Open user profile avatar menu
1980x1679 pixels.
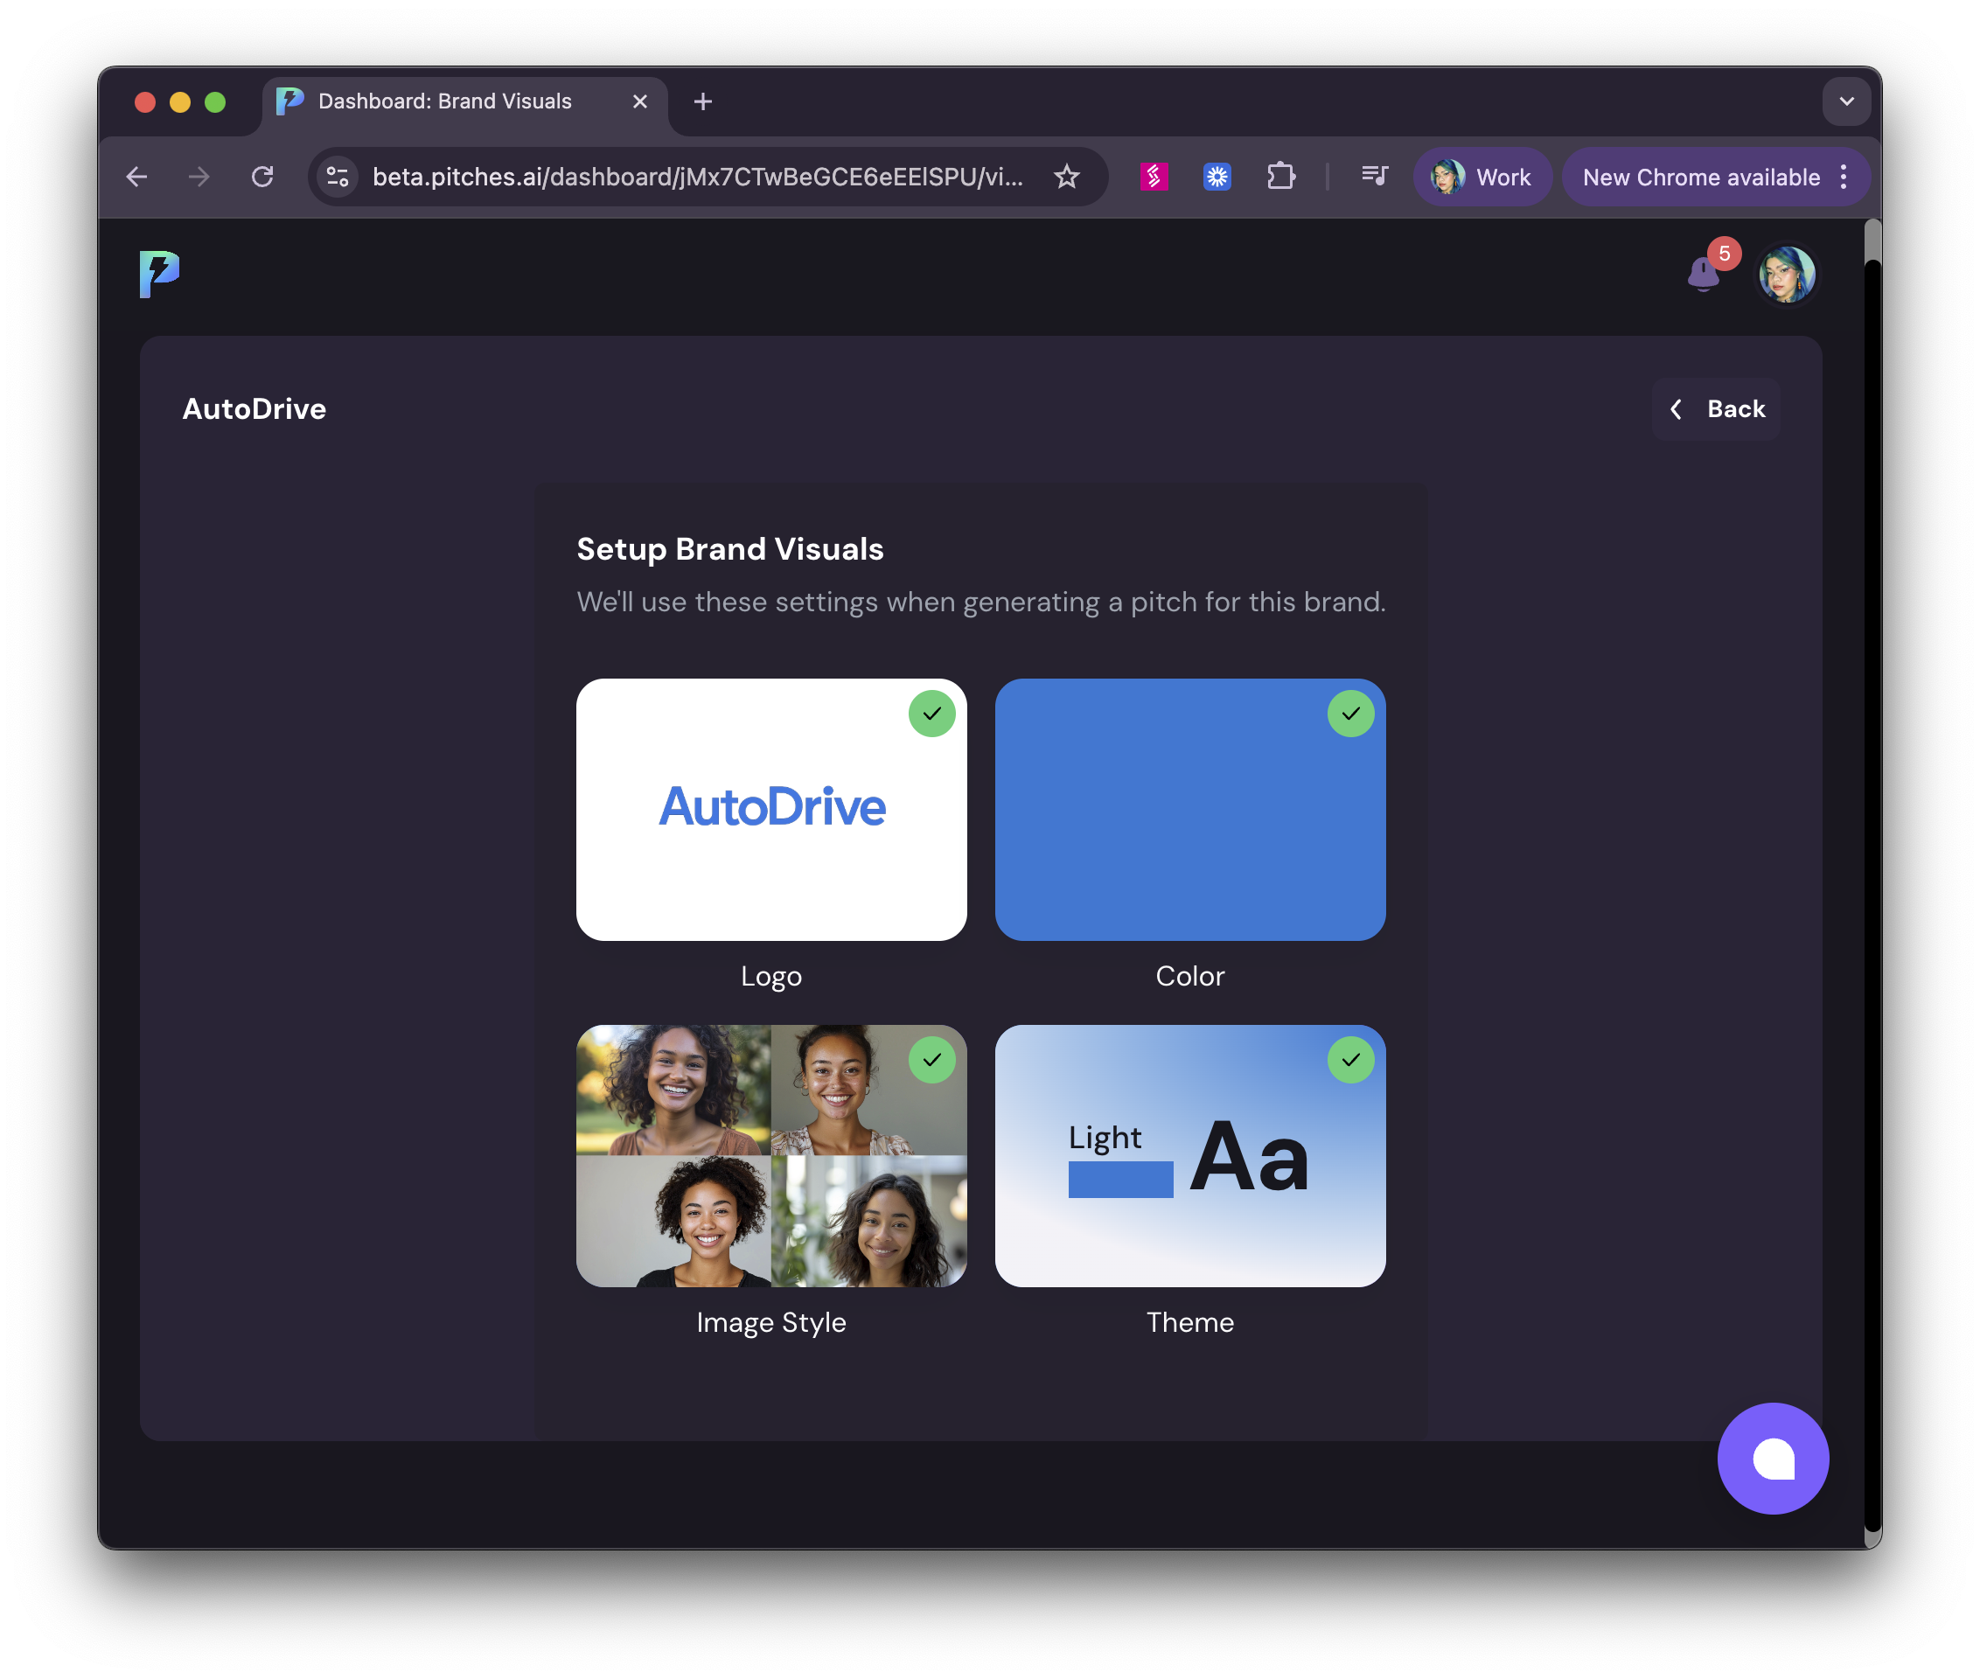pos(1786,275)
